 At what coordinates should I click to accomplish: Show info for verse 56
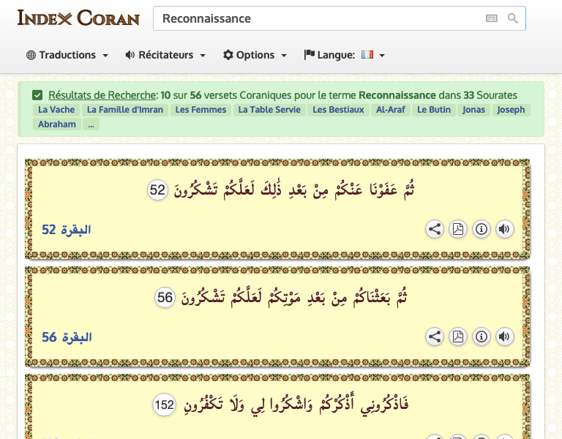click(x=482, y=337)
